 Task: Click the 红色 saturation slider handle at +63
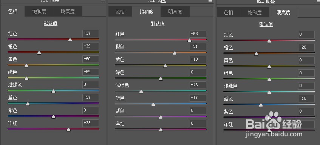(189, 40)
